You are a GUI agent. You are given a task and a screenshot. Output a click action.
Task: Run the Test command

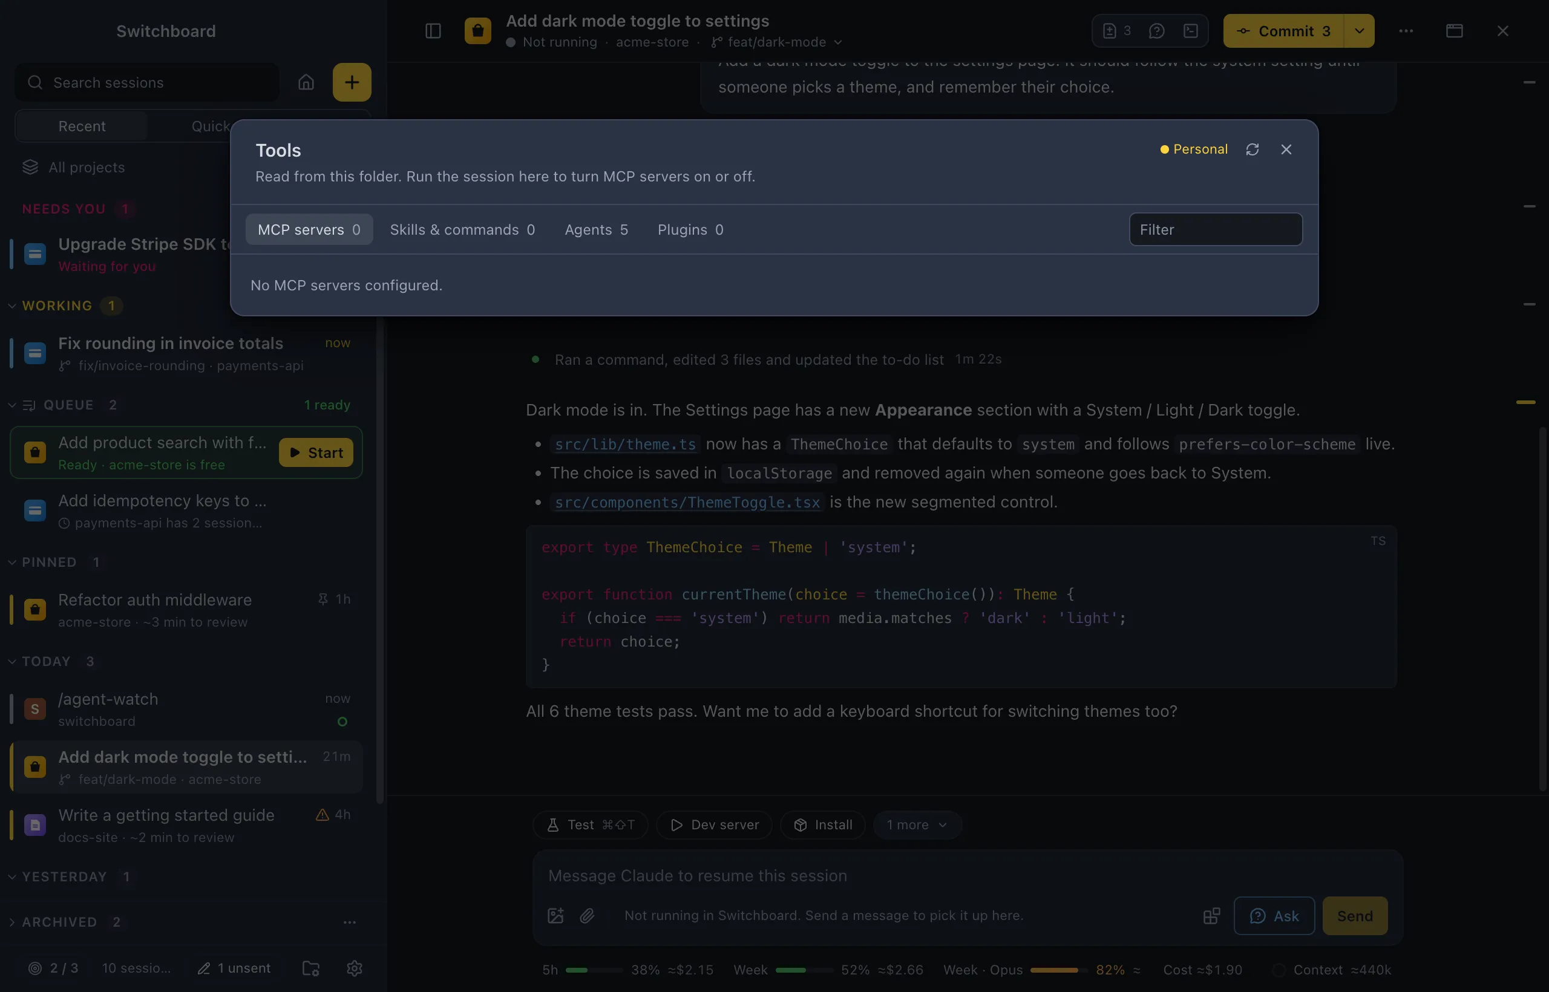(x=590, y=824)
